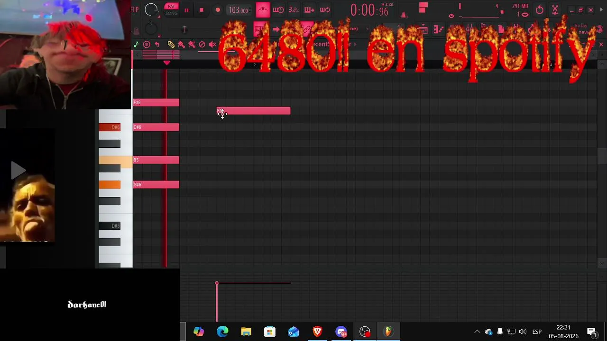Select the Paint drums brush tool
The image size is (607, 341).
click(192, 45)
